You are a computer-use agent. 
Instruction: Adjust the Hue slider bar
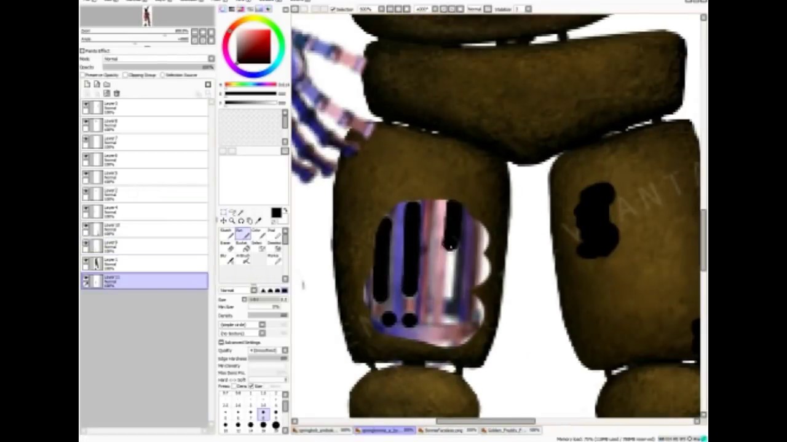point(251,84)
